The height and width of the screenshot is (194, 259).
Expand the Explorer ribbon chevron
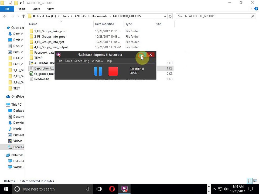(251, 9)
